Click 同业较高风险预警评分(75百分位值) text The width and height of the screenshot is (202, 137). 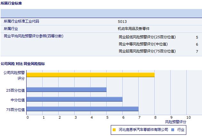coord(147,51)
